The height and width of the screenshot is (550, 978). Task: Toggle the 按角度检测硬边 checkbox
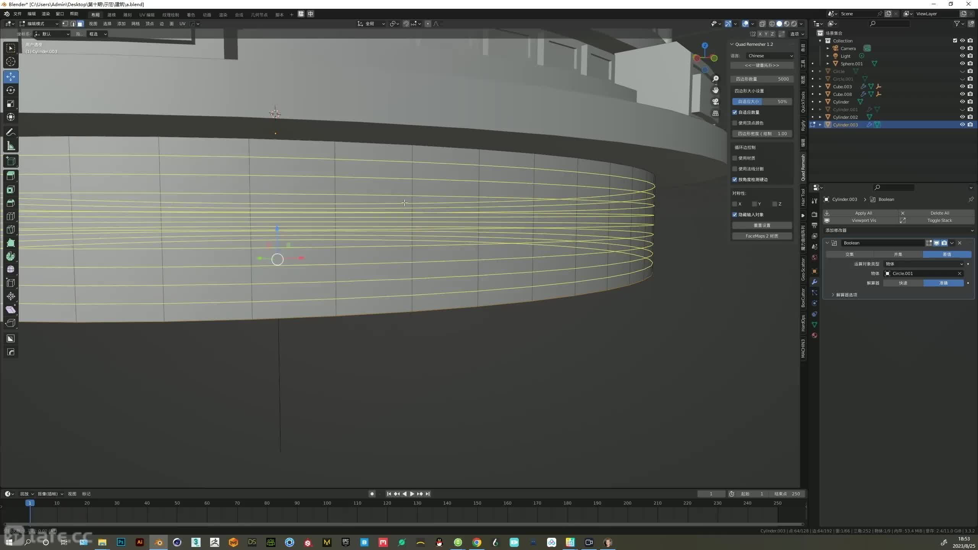(735, 180)
